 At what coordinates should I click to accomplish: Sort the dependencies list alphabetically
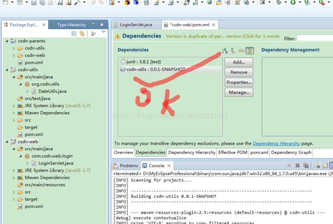(x=225, y=51)
